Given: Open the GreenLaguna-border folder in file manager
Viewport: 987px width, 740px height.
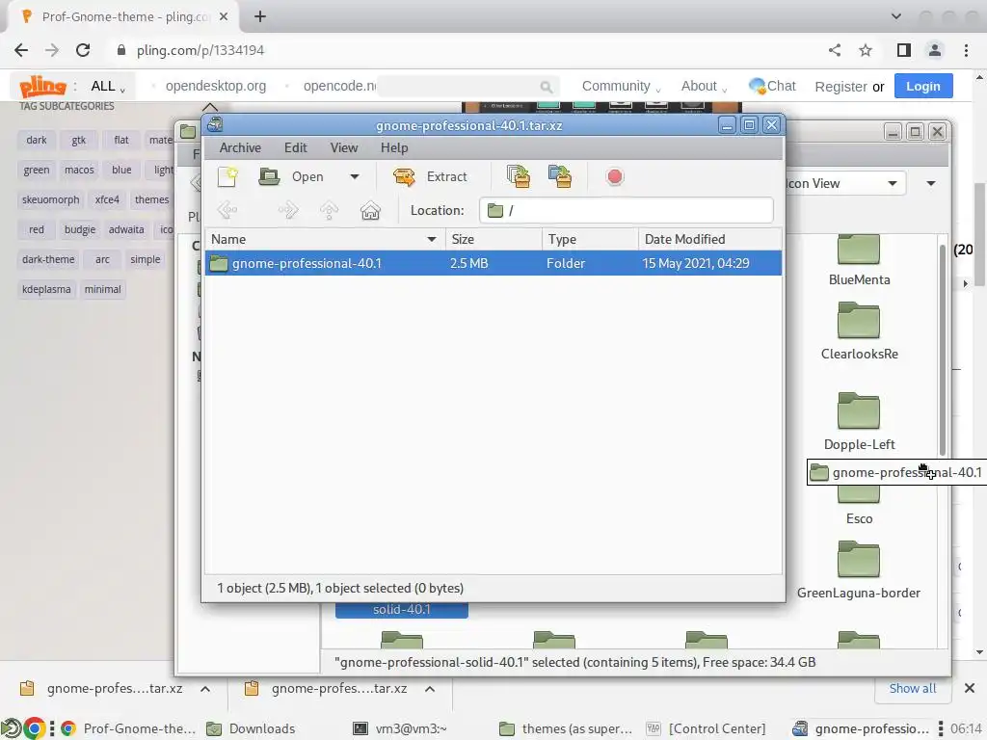Looking at the screenshot, I should click(859, 570).
